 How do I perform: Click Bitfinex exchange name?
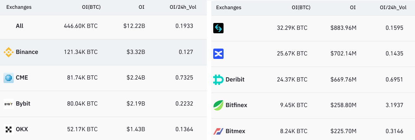click(236, 105)
